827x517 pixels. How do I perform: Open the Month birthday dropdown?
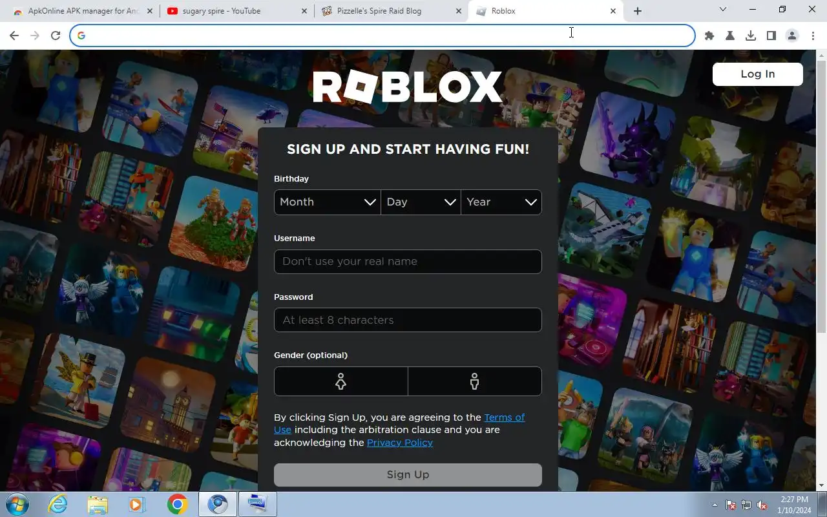pos(327,202)
